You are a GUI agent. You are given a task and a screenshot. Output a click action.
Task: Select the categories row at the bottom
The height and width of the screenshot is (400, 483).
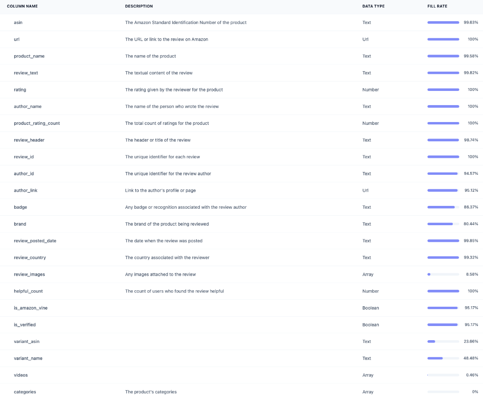[25, 392]
